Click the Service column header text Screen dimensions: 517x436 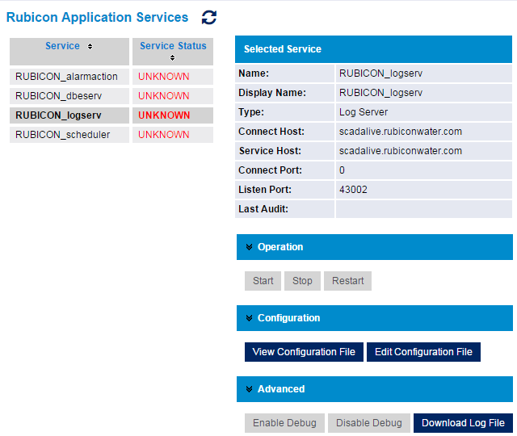pos(63,46)
